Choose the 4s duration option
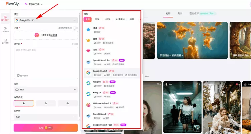251x134 pixels. tap(24, 103)
